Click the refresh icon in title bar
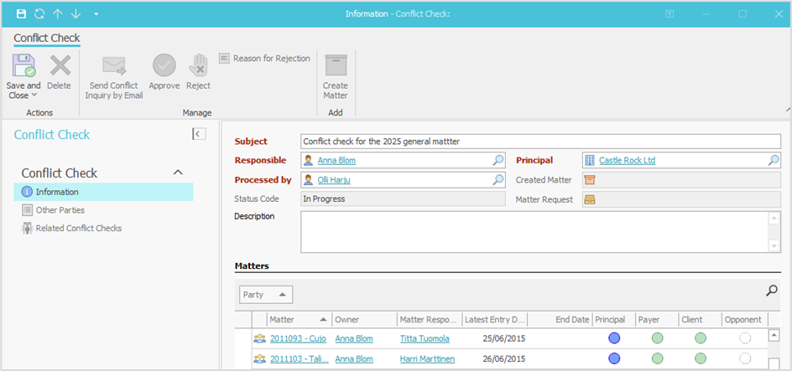The width and height of the screenshot is (792, 371). pyautogui.click(x=39, y=14)
